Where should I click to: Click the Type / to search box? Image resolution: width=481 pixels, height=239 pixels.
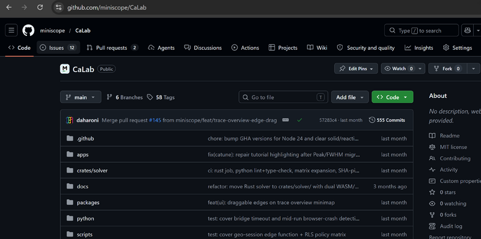point(421,31)
